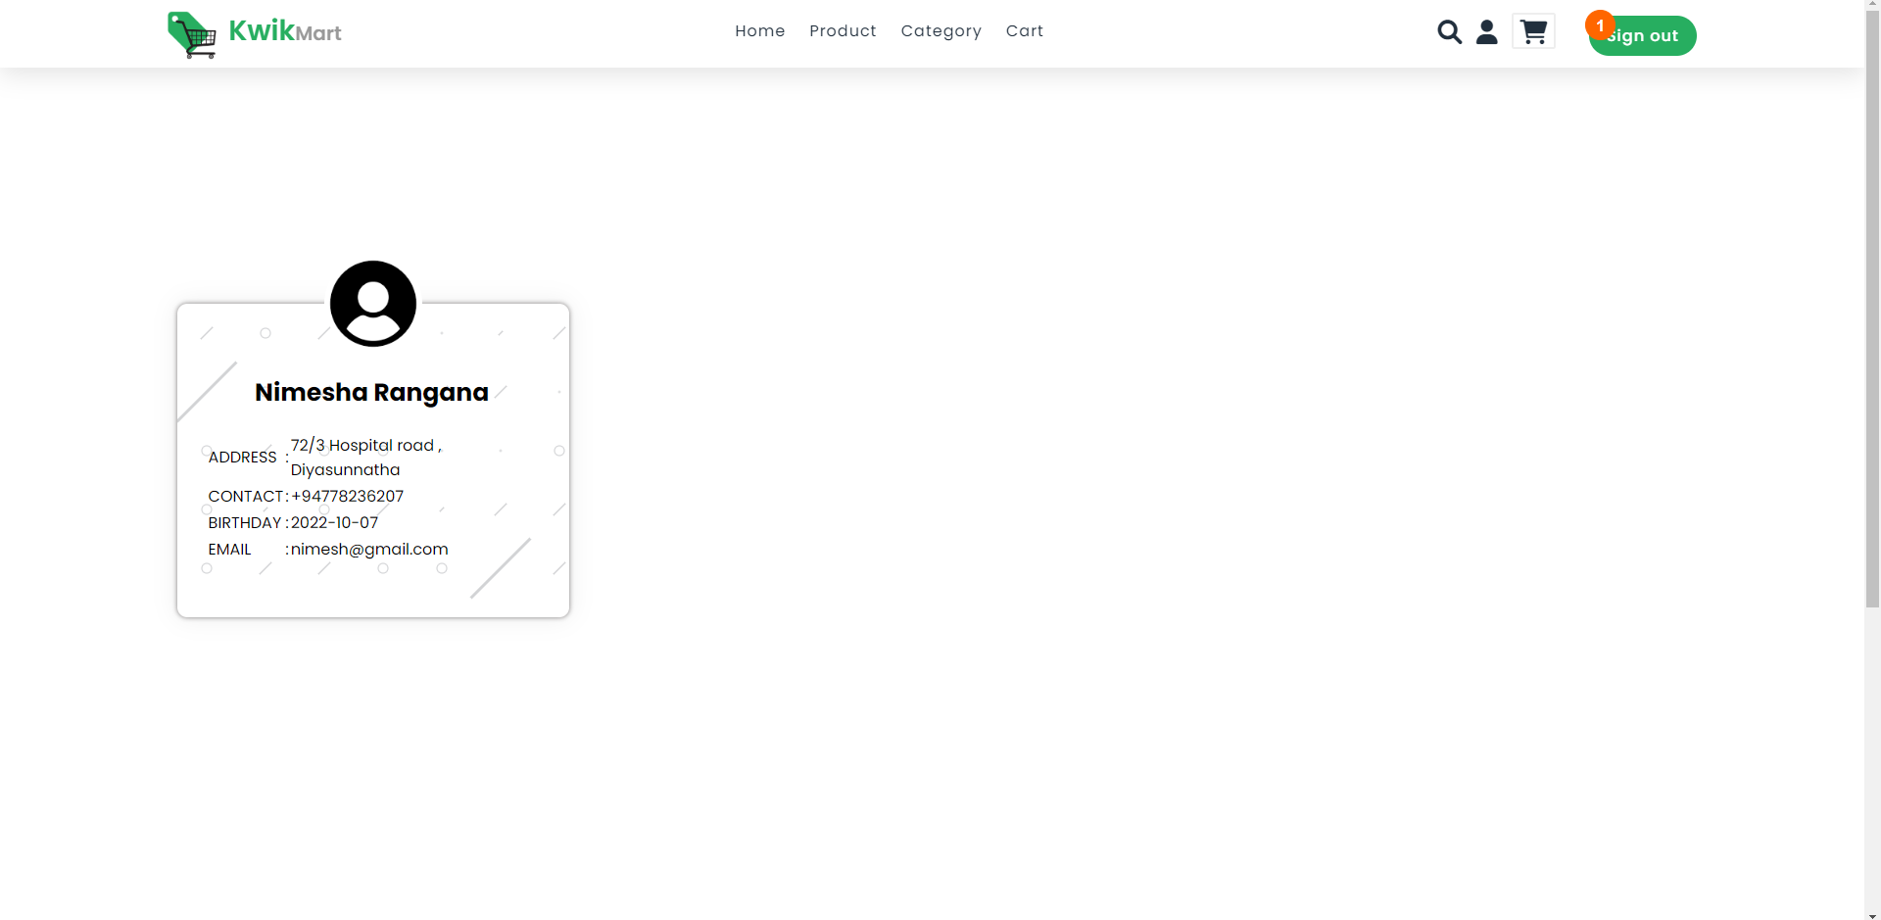Click the email nimesh@gmail.com on the card
The image size is (1881, 920).
click(367, 549)
